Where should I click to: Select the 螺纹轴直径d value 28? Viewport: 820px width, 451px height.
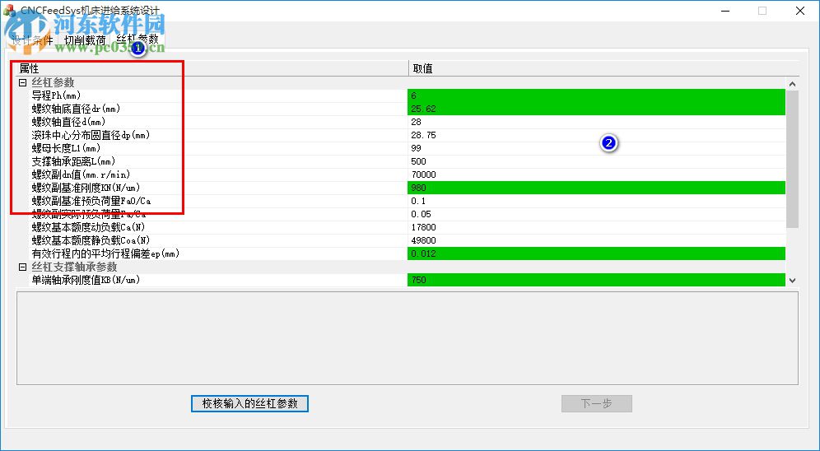[596, 122]
